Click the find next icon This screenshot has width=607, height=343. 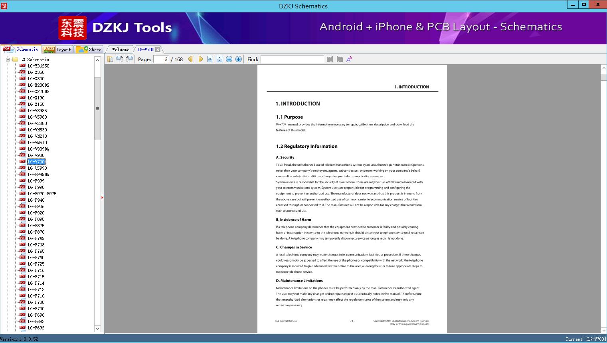click(340, 59)
